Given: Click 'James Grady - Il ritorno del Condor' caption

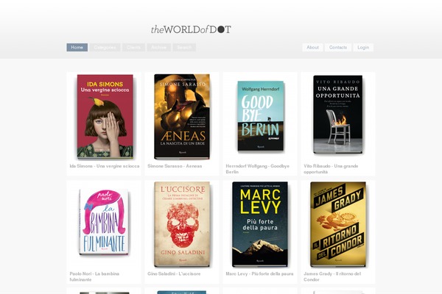Looking at the screenshot, I should click(332, 276).
